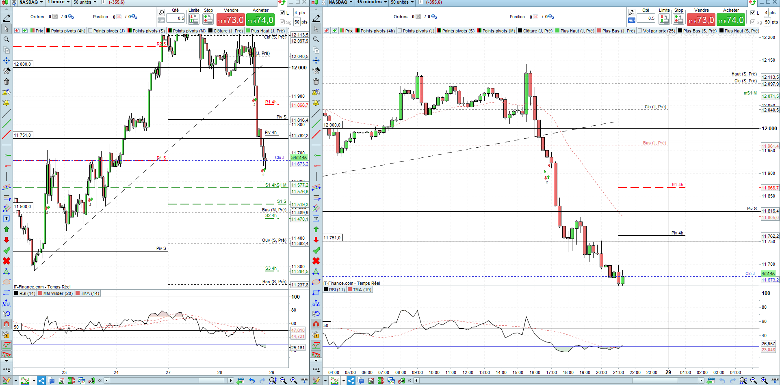The width and height of the screenshot is (780, 385).
Task: Select the text T tool in left sidebar
Action: [x=6, y=219]
